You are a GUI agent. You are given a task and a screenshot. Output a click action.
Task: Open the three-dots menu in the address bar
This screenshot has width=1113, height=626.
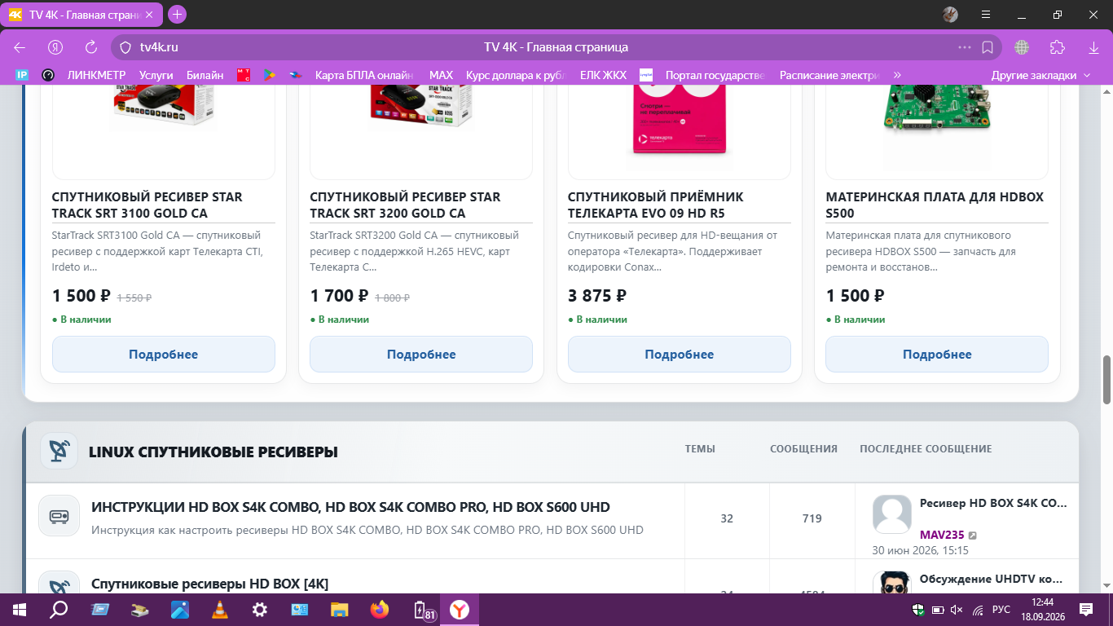point(965,47)
